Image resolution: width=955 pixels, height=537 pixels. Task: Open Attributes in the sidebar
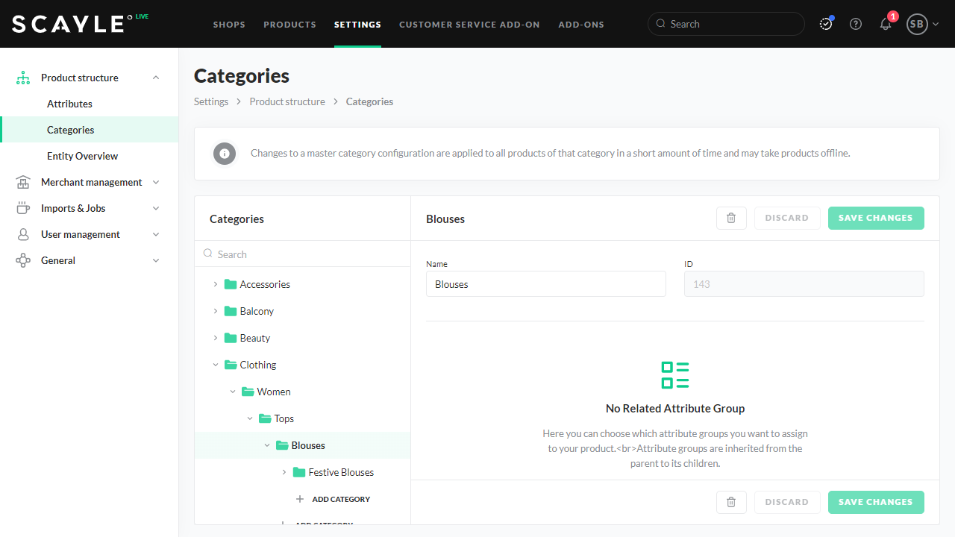[69, 104]
